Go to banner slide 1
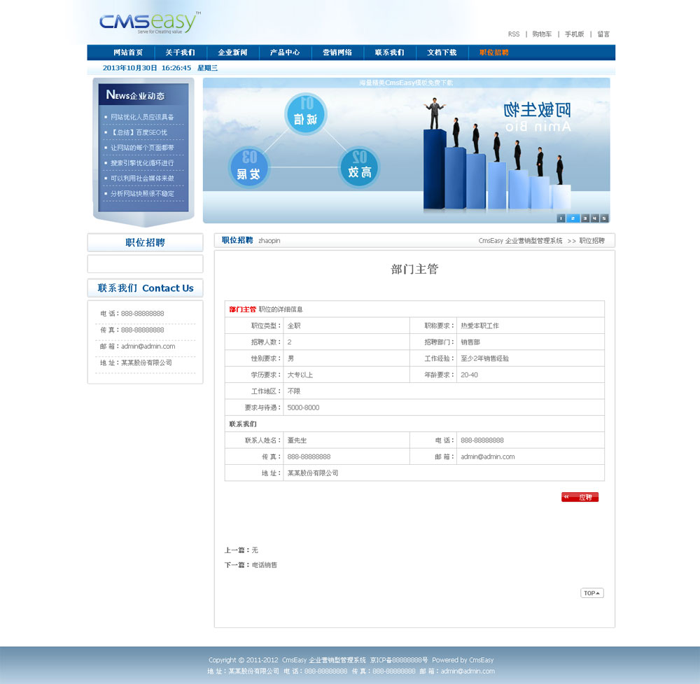Screen dimensions: 700x684 (x=561, y=218)
